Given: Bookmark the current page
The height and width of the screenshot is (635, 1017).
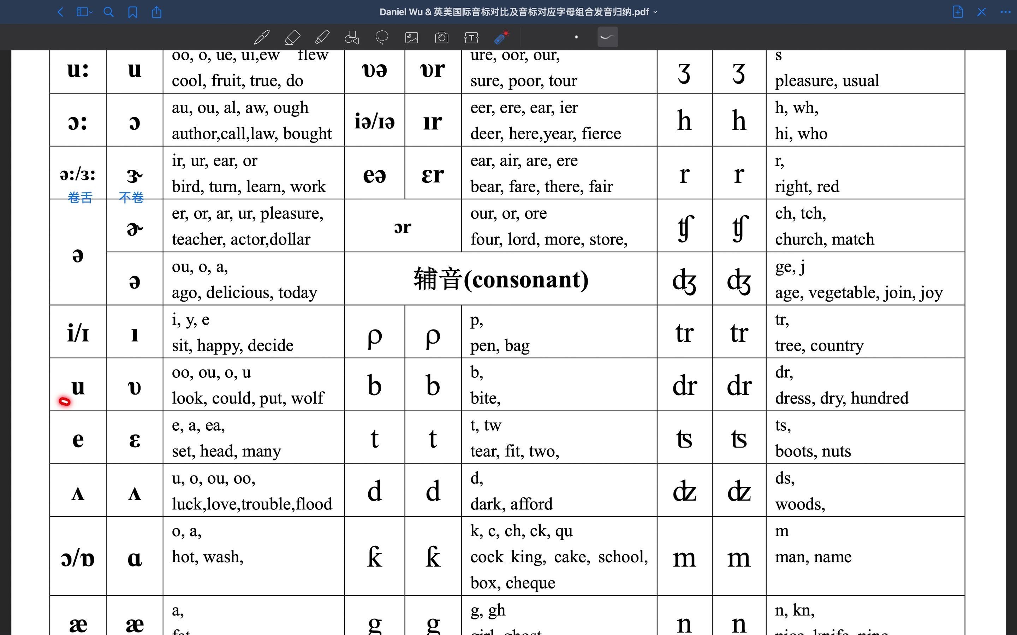Looking at the screenshot, I should click(x=132, y=12).
